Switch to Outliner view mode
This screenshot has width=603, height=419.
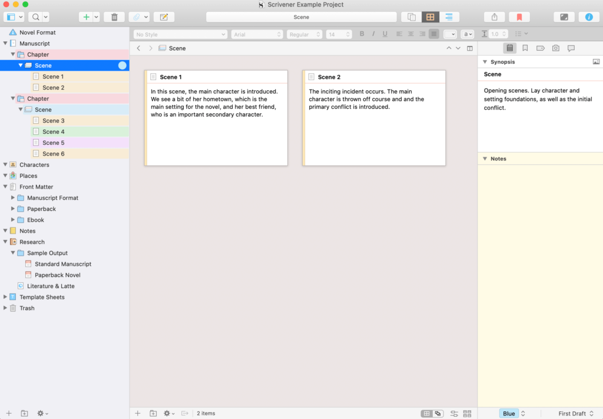[449, 17]
